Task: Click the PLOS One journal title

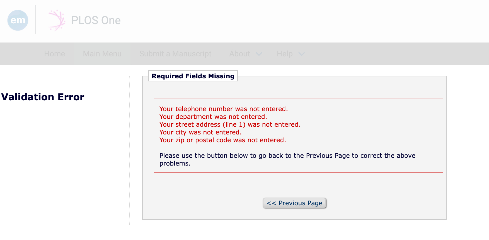Action: pyautogui.click(x=96, y=20)
